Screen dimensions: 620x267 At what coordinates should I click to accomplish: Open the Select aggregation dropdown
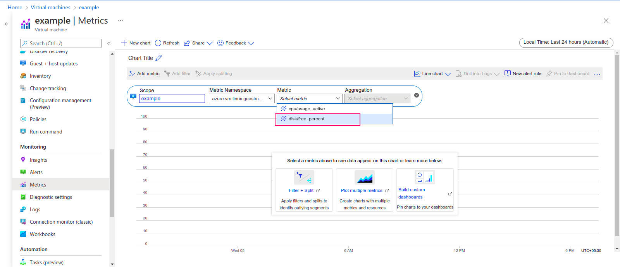tap(377, 99)
